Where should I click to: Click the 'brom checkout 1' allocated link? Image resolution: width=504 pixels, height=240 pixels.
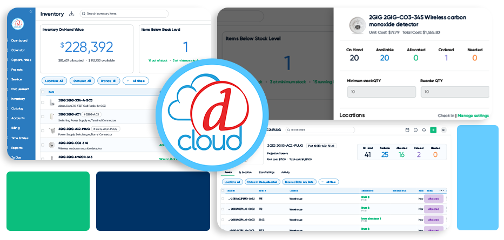click(x=371, y=218)
